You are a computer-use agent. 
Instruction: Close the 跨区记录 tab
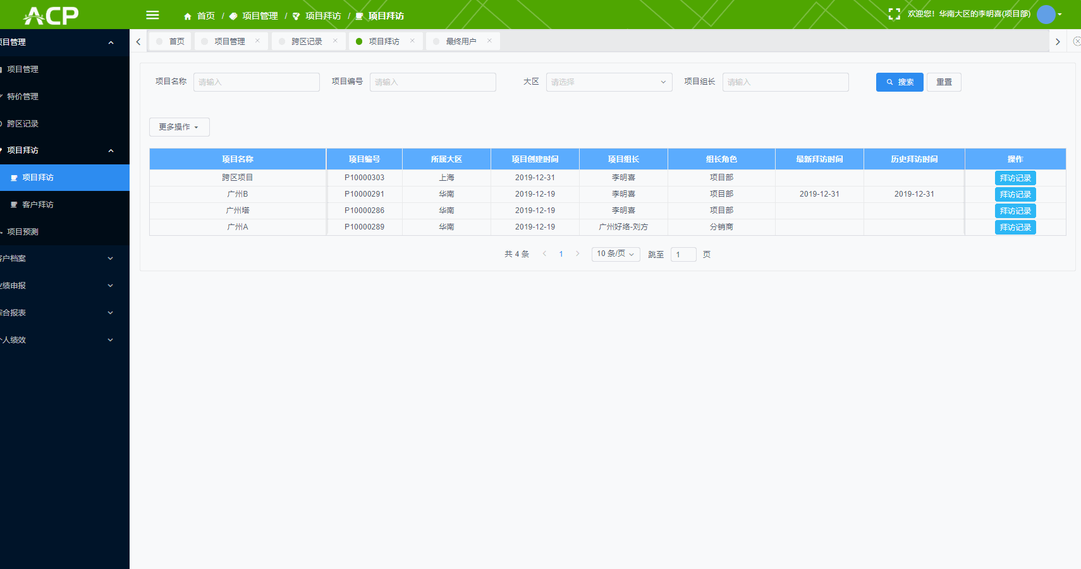pos(335,41)
